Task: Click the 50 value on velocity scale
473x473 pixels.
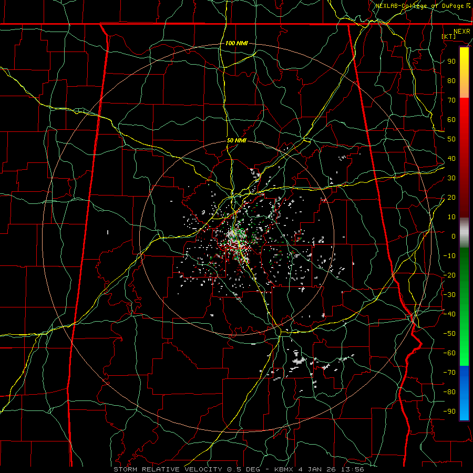Action: point(451,139)
